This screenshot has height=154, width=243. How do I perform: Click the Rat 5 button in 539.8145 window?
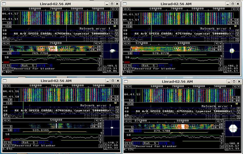[29, 143]
